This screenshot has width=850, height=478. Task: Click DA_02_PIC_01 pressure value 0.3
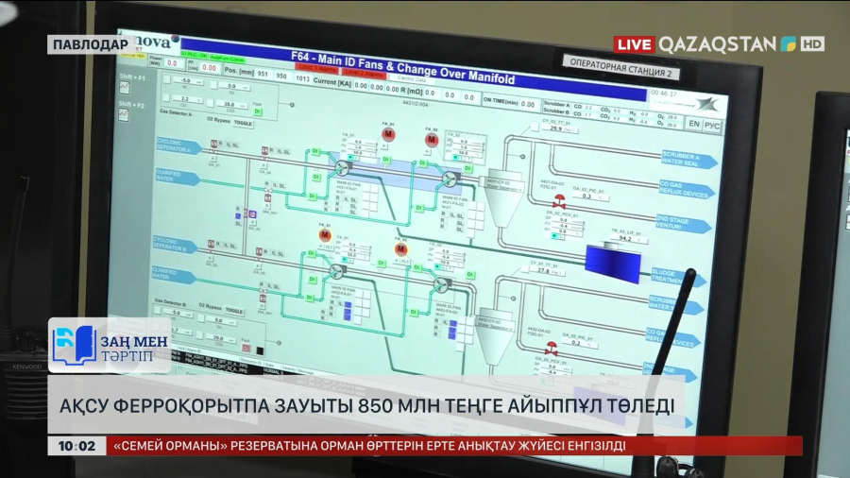tap(591, 196)
